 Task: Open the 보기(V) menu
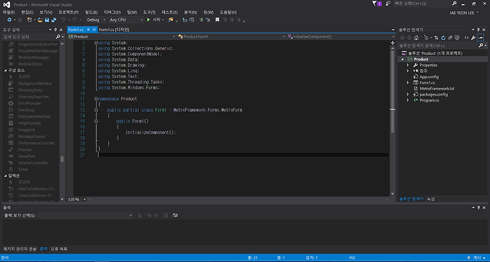[46, 12]
